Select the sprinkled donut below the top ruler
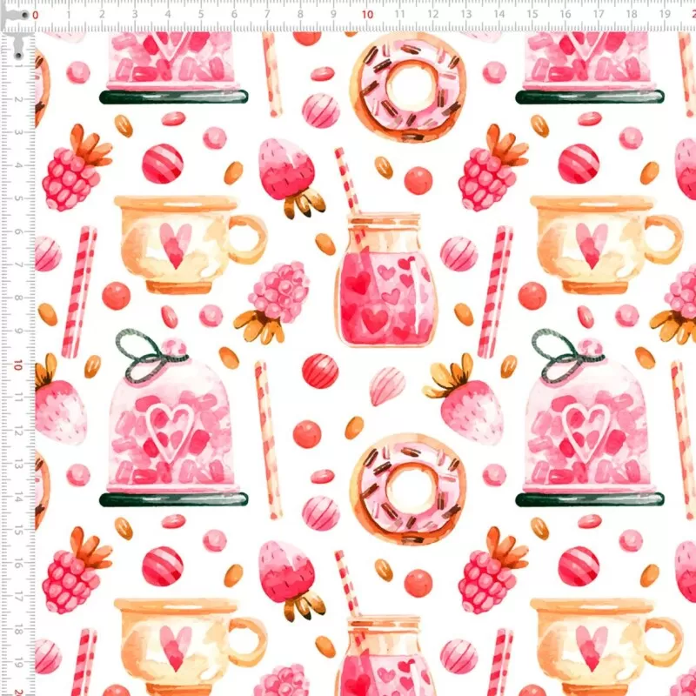This screenshot has width=696, height=696. pyautogui.click(x=408, y=87)
